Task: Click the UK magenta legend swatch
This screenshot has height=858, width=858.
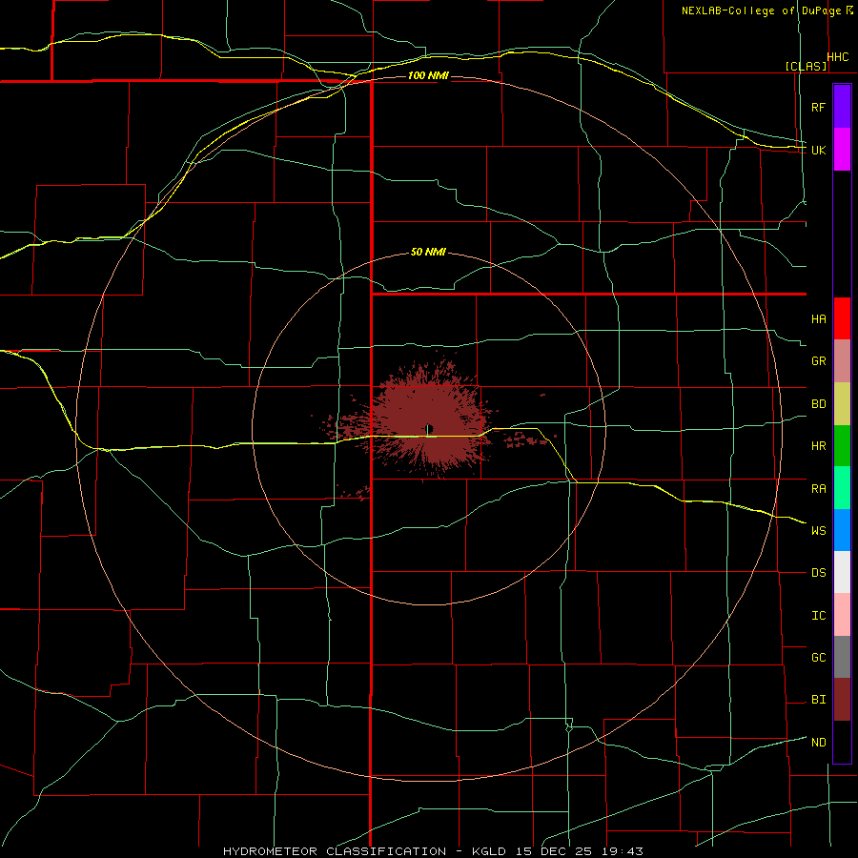Action: click(x=842, y=150)
